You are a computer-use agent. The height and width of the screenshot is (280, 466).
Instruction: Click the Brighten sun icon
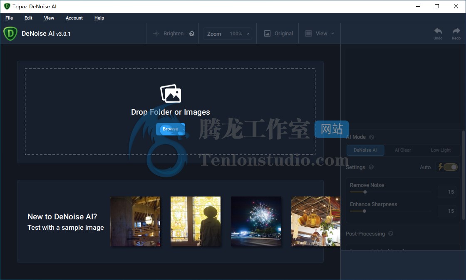click(156, 34)
